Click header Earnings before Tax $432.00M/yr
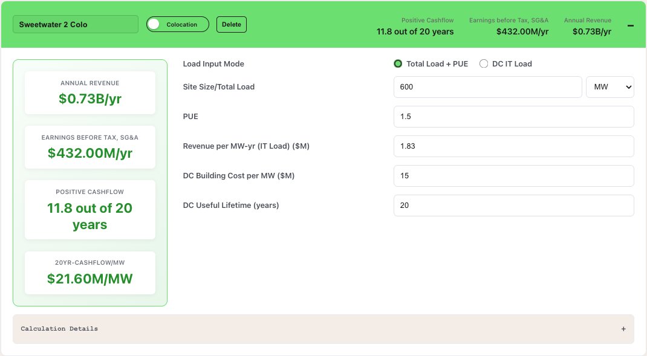 click(x=522, y=32)
